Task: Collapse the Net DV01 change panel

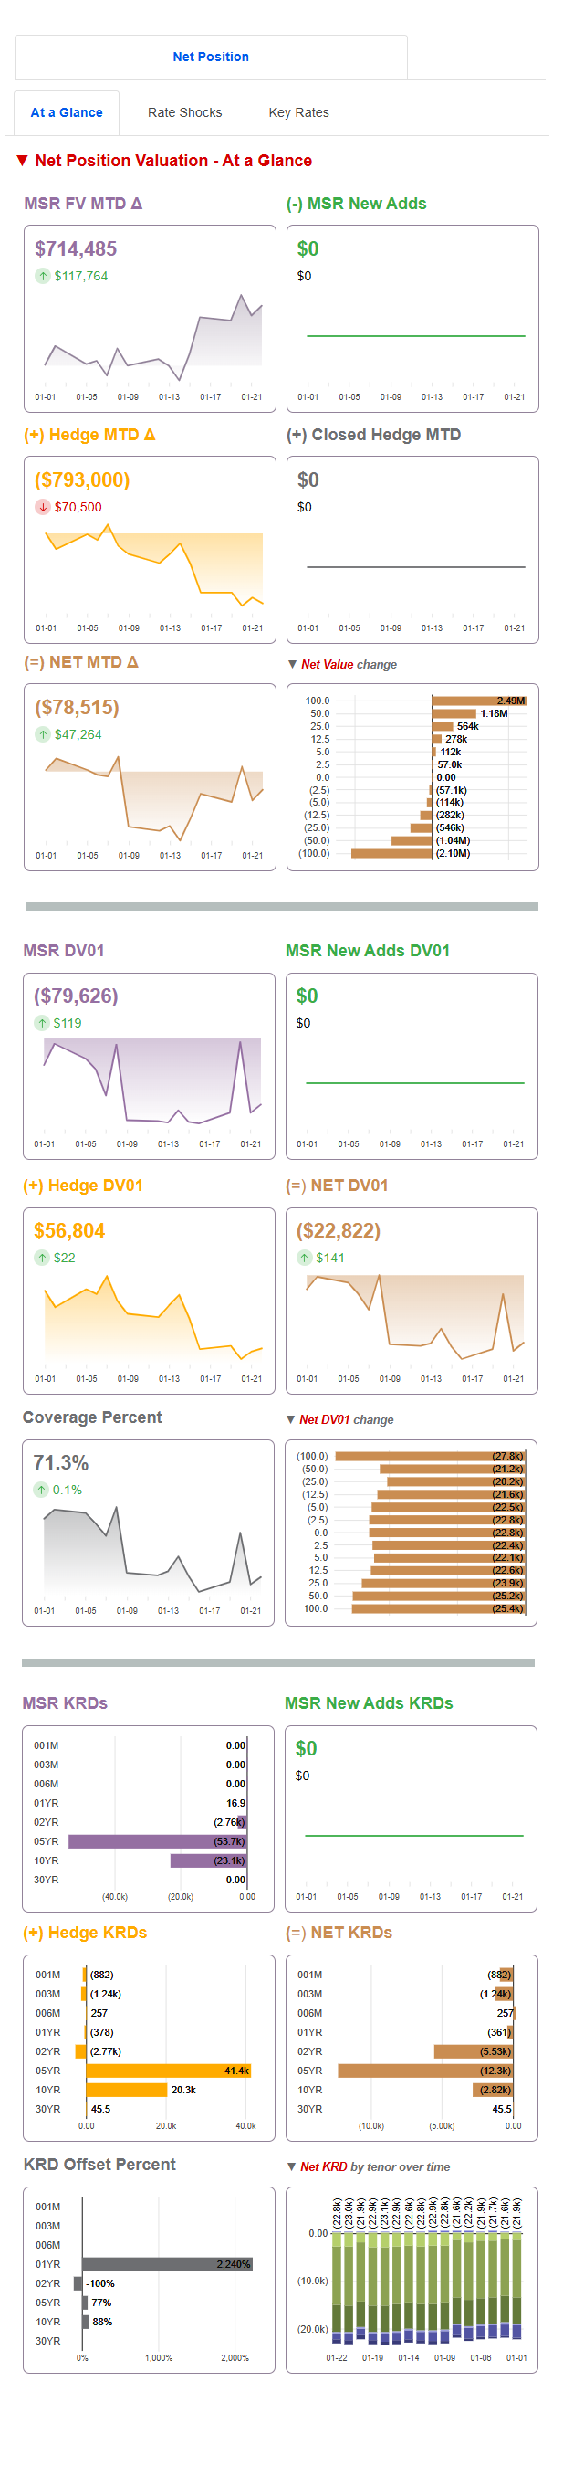Action: point(295,1419)
